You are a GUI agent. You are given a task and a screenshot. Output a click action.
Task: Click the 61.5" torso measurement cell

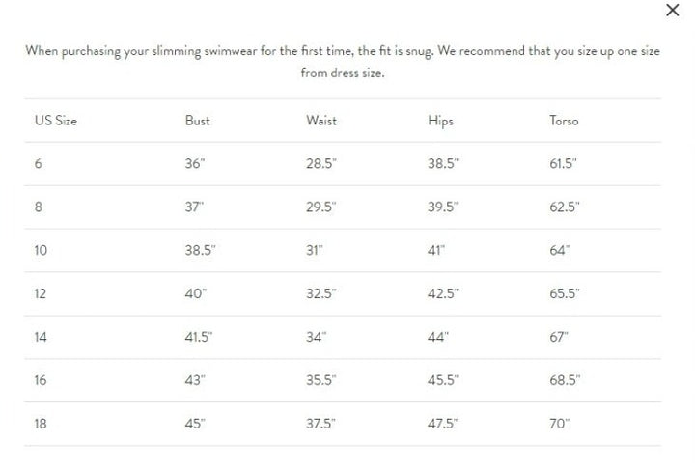click(x=563, y=164)
